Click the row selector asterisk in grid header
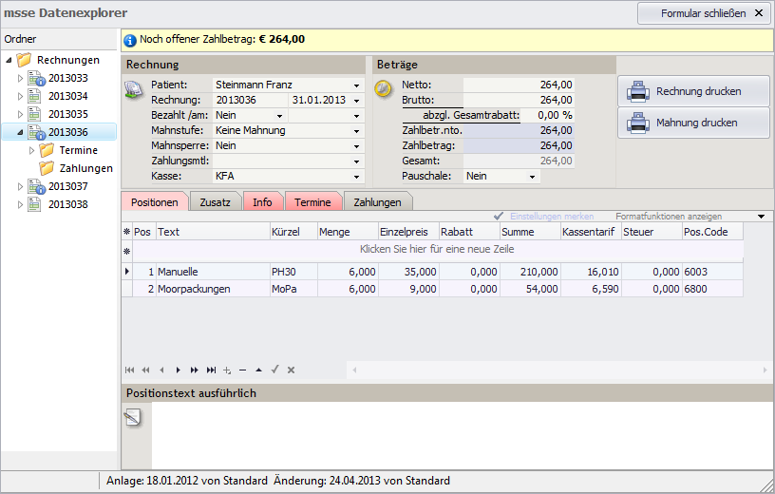Viewport: 775px width, 494px height. [127, 232]
